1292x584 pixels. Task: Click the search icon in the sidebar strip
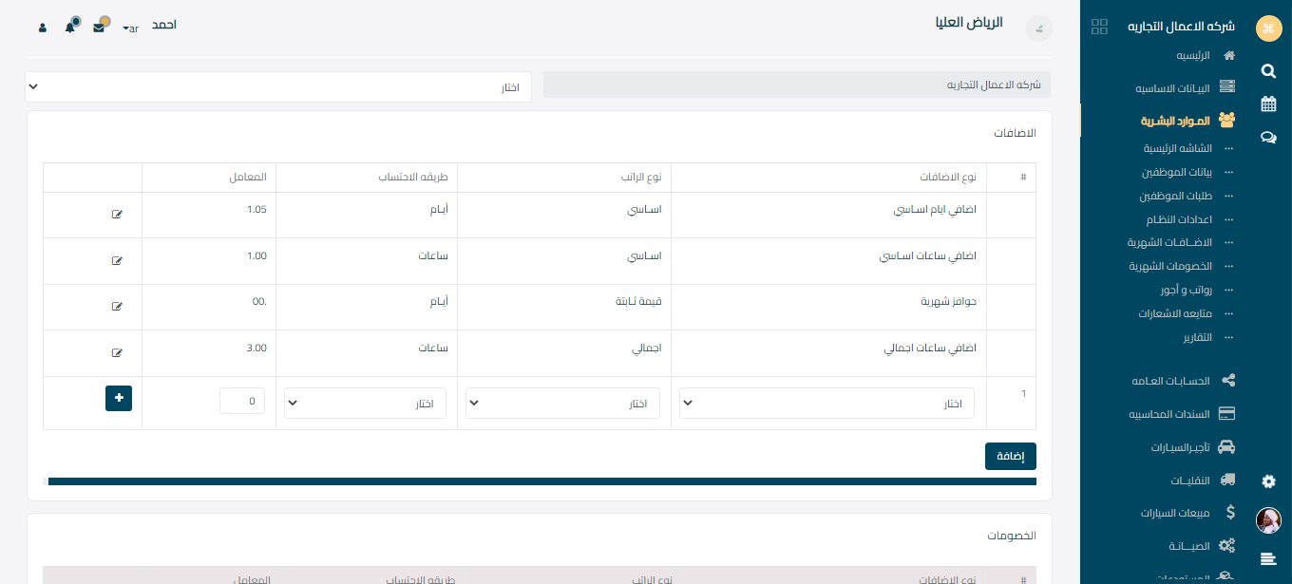1268,70
